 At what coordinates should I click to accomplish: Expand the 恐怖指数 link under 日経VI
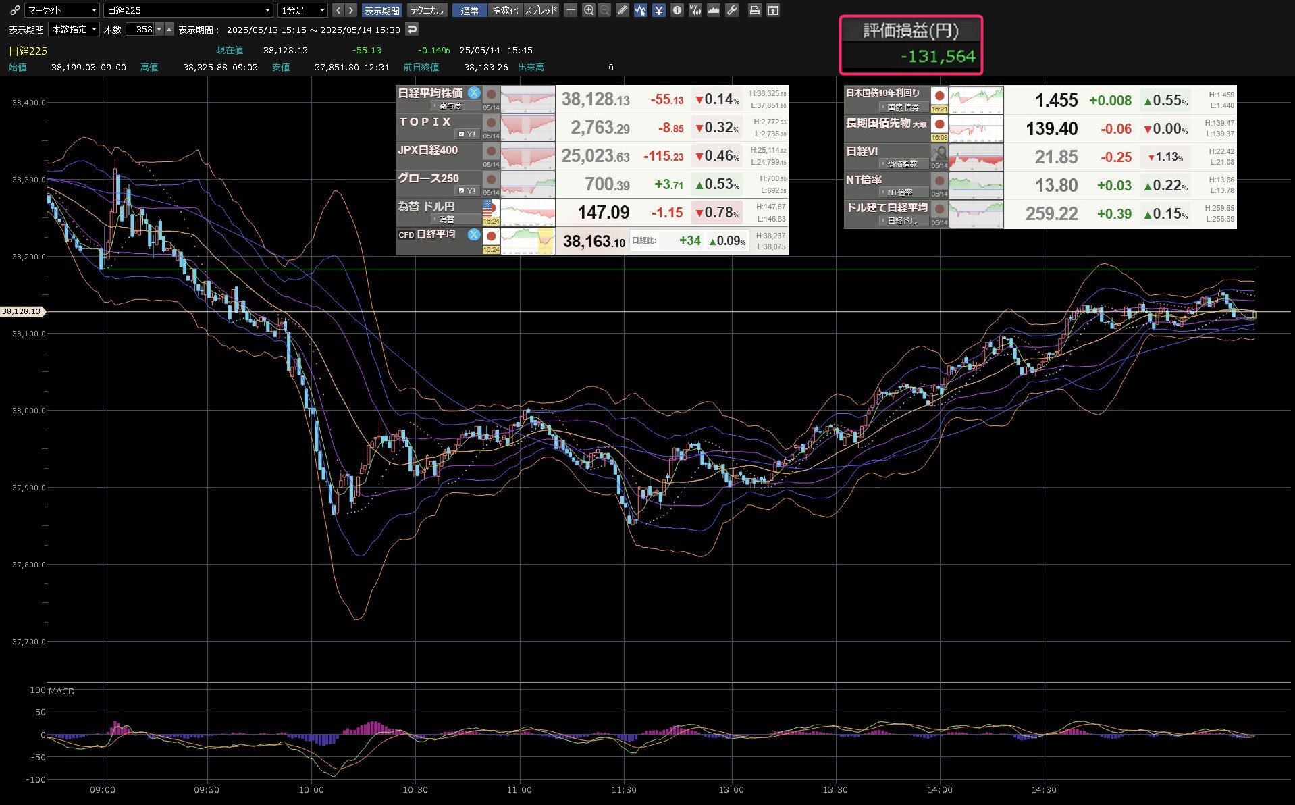click(x=903, y=164)
